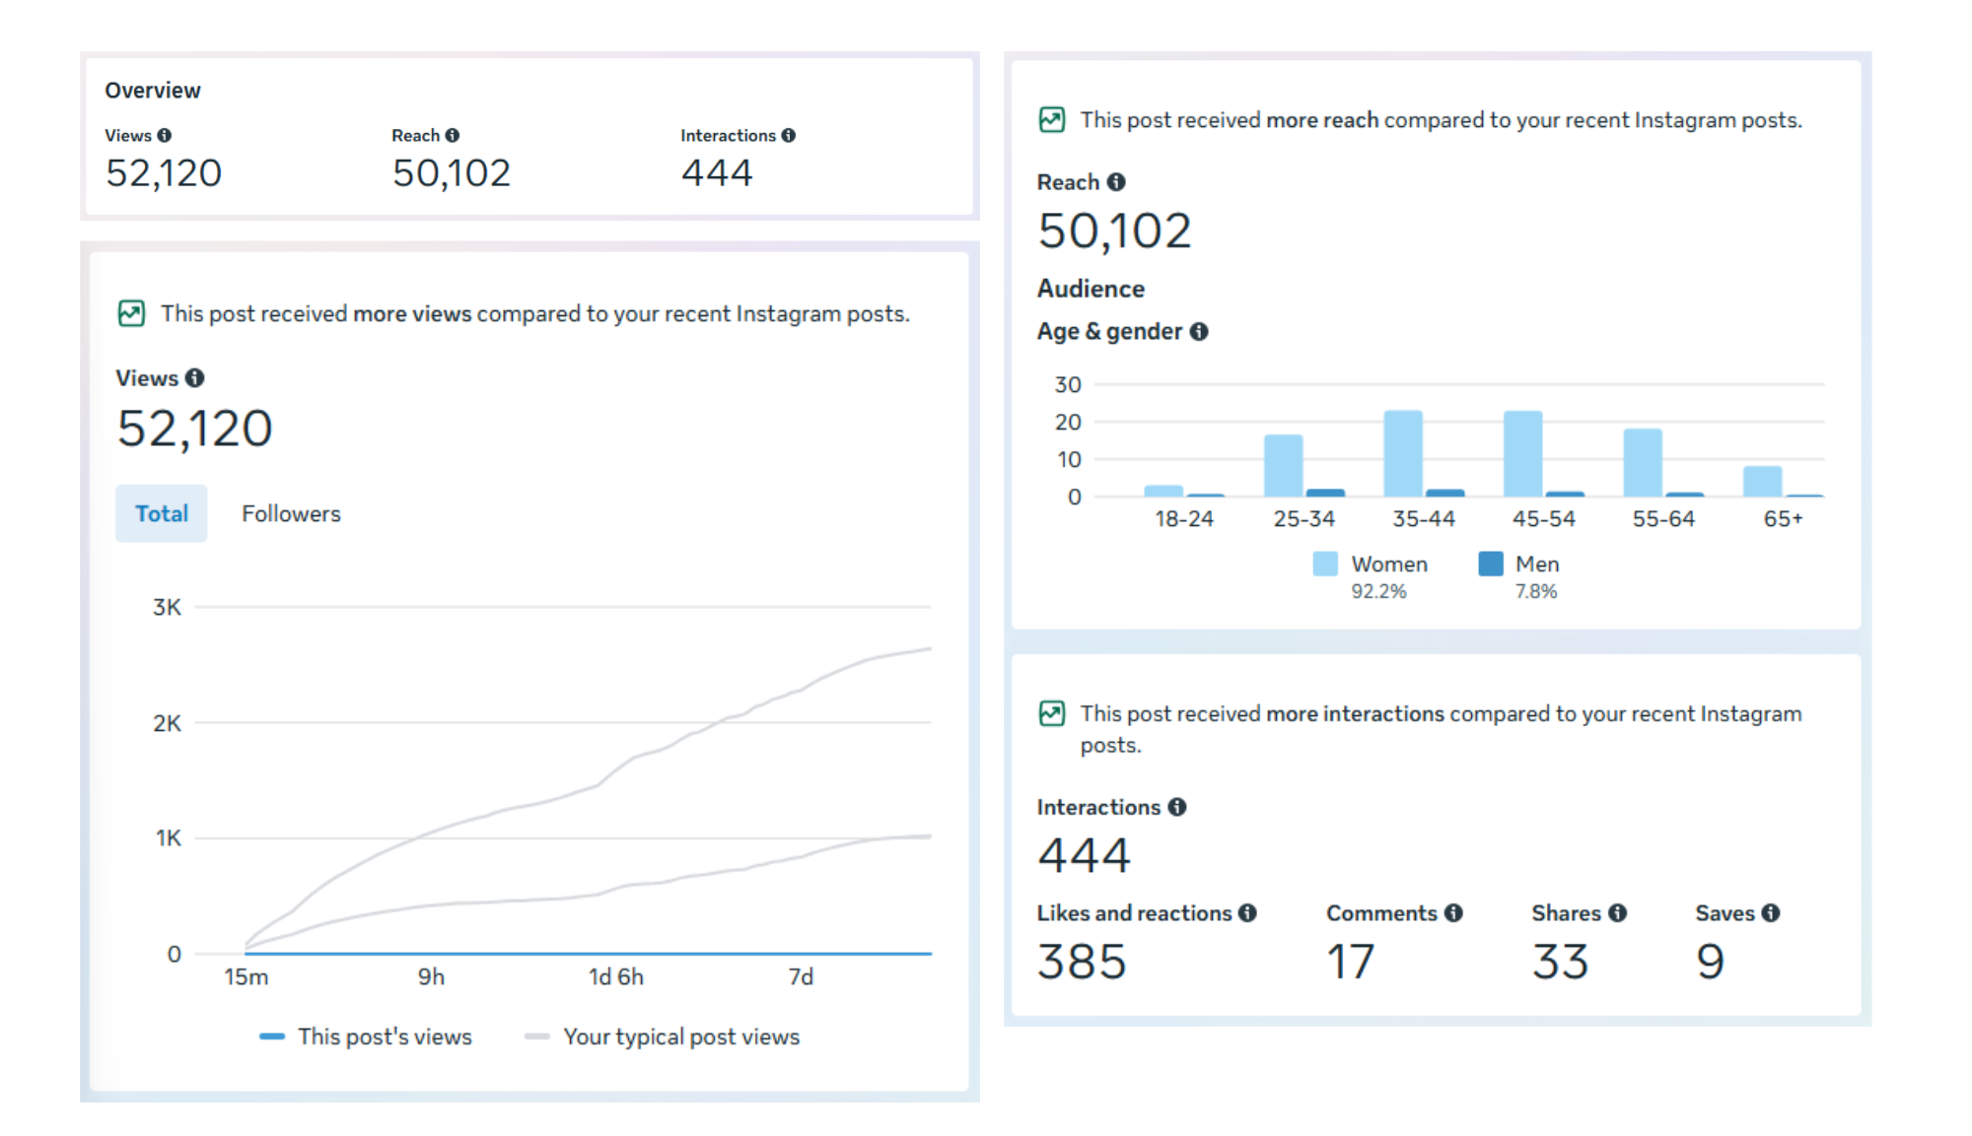Image resolution: width=1972 pixels, height=1136 pixels.
Task: Click the more interactions trend icon
Action: tap(1052, 713)
